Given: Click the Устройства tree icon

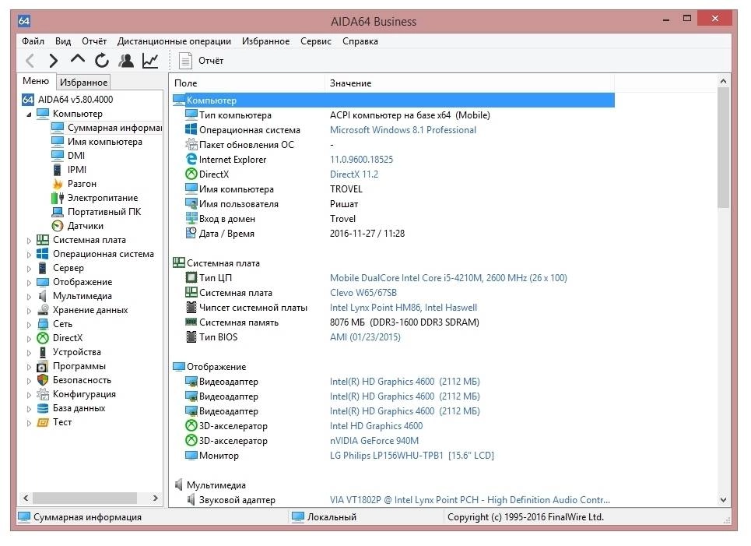Looking at the screenshot, I should click(43, 352).
